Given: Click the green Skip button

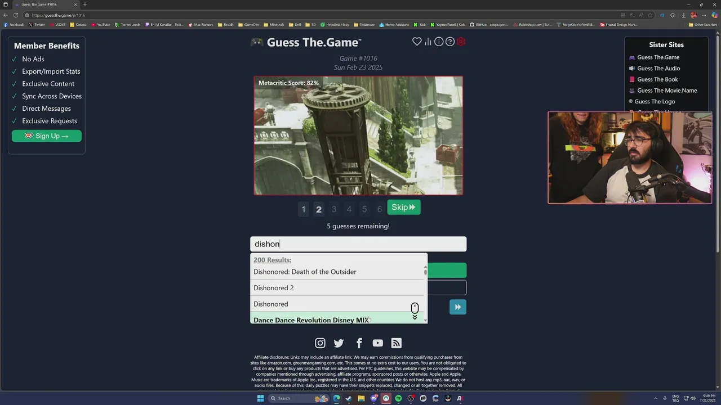Looking at the screenshot, I should pyautogui.click(x=403, y=208).
